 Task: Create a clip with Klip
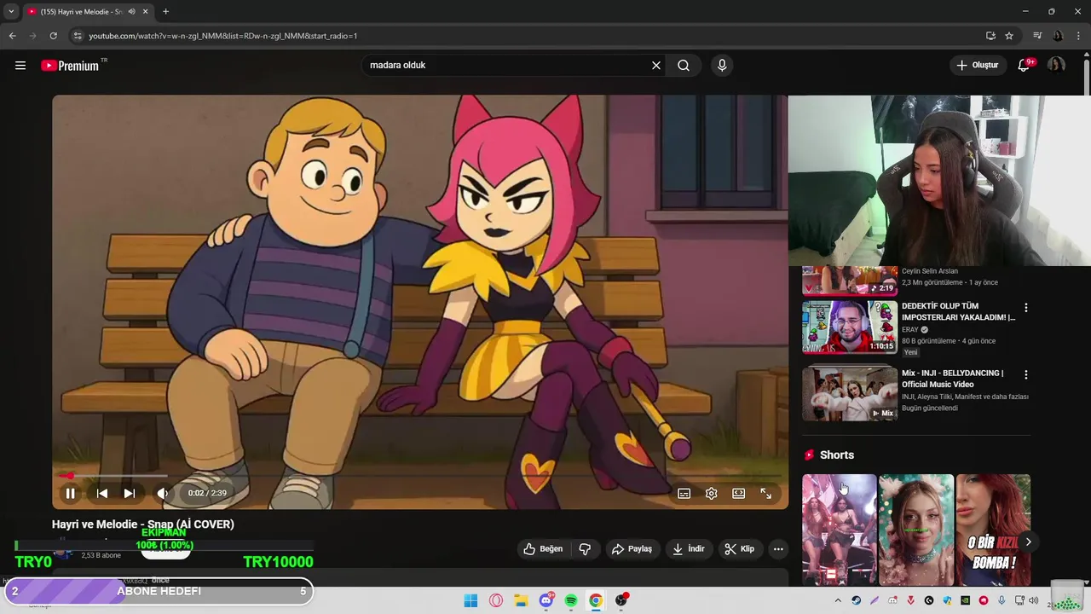pos(740,549)
